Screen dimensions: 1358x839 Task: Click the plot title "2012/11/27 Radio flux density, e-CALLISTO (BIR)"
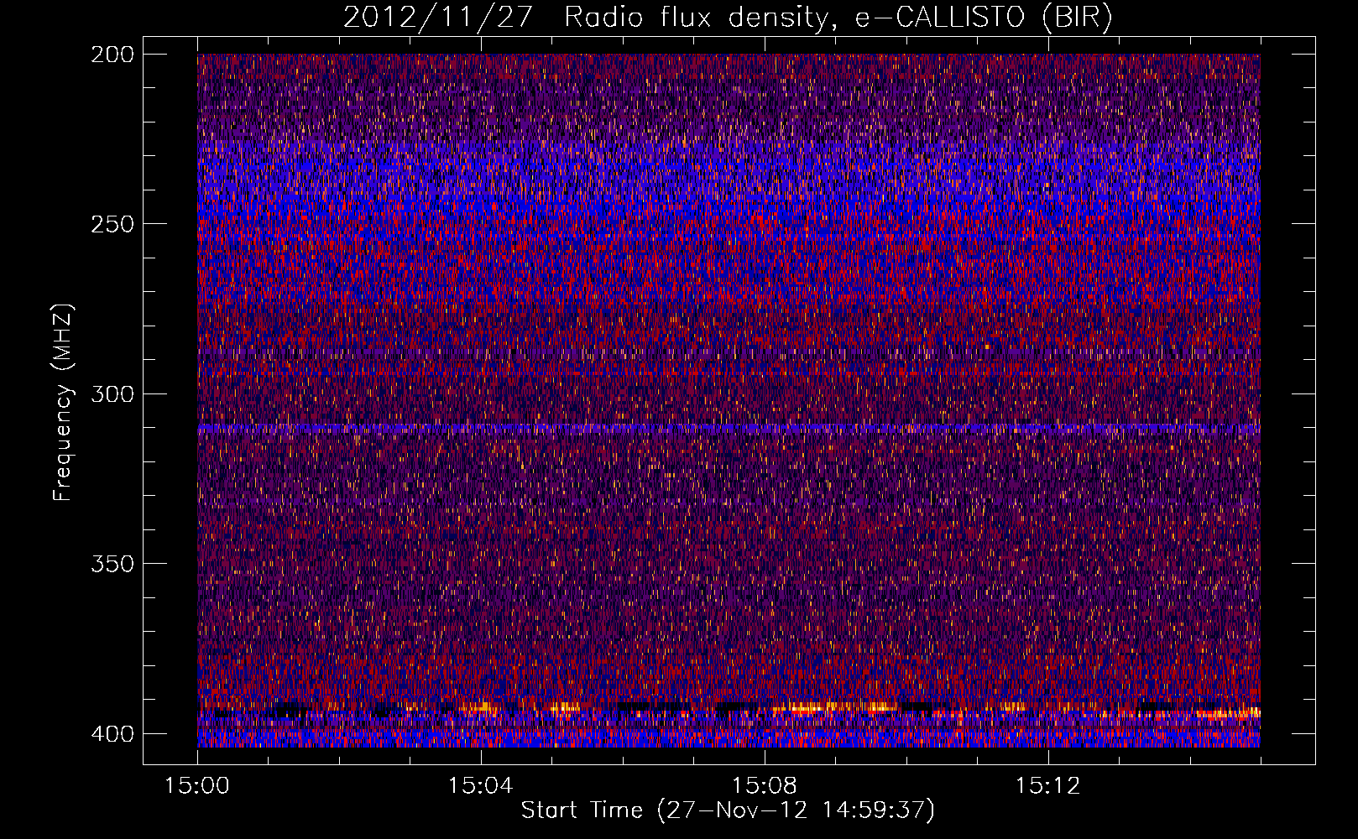tap(728, 17)
